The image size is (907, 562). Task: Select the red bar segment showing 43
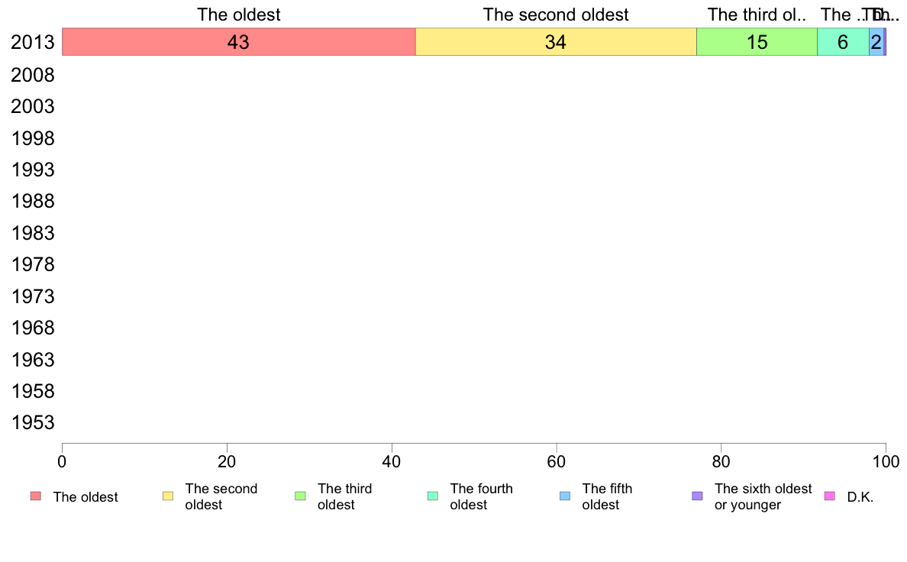[x=239, y=42]
